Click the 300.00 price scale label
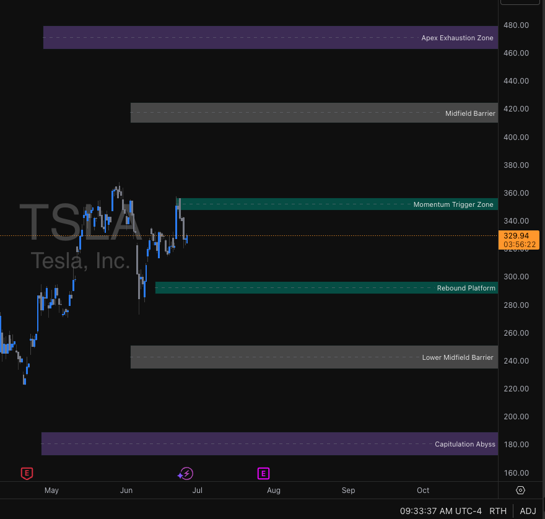The image size is (545, 519). [516, 277]
